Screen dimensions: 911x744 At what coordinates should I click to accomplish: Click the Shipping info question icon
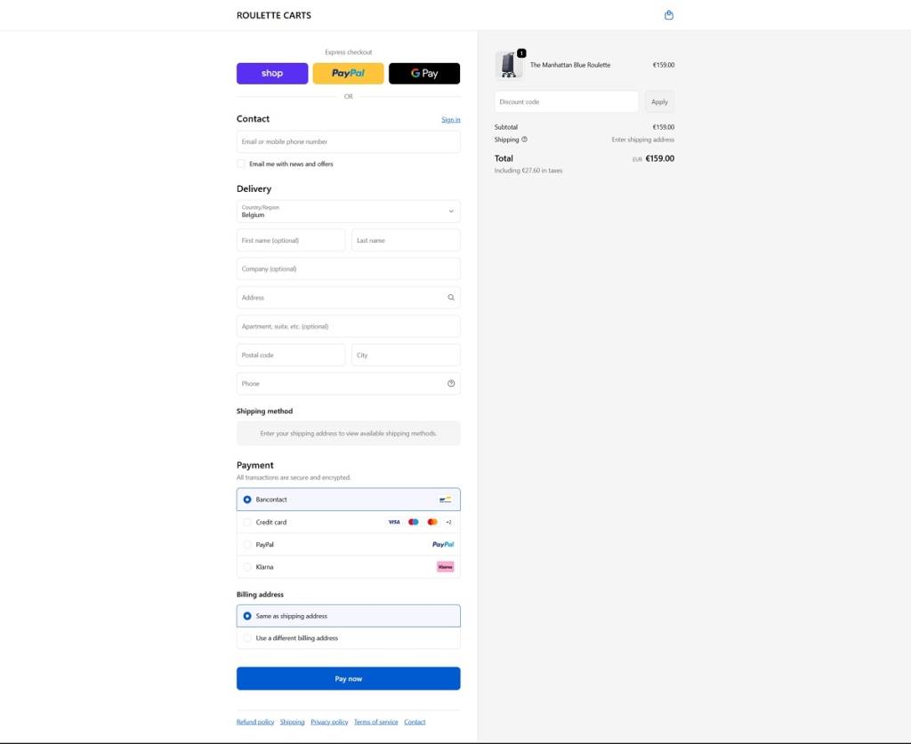524,140
